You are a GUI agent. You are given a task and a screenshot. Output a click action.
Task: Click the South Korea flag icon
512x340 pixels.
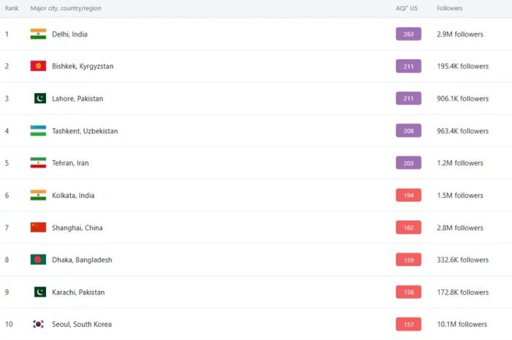coord(38,324)
